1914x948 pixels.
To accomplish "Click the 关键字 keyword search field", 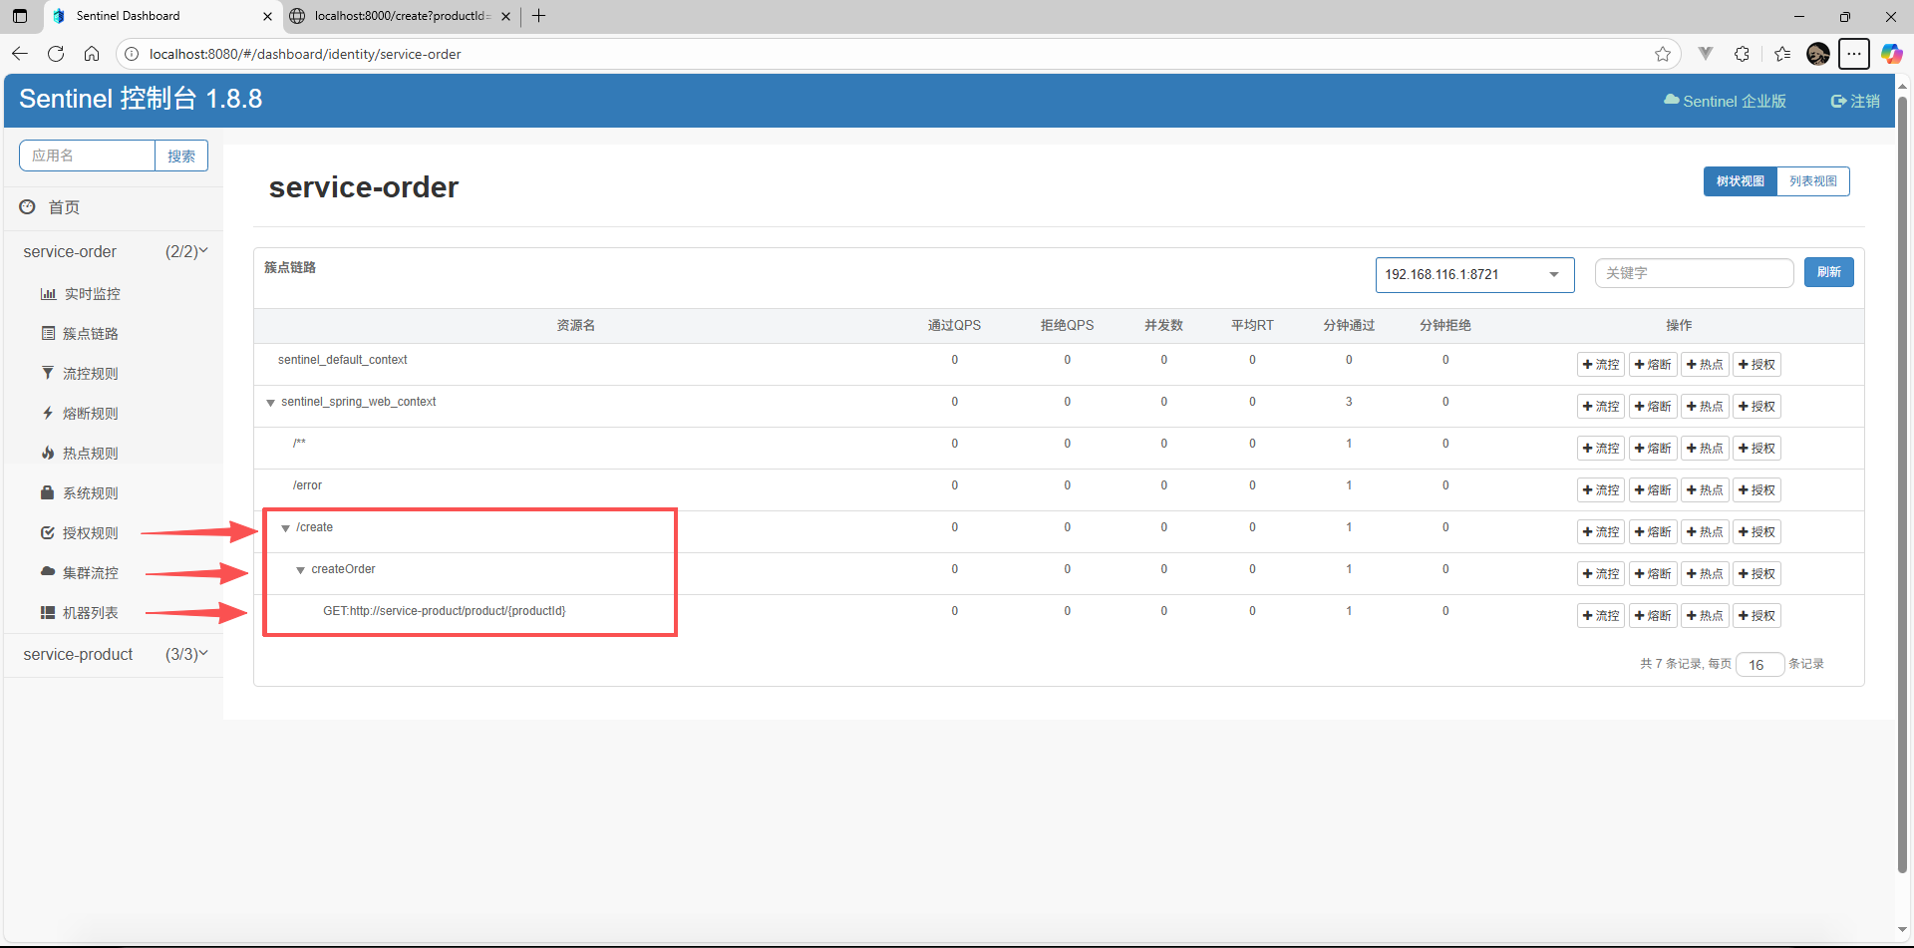I will click(1693, 273).
